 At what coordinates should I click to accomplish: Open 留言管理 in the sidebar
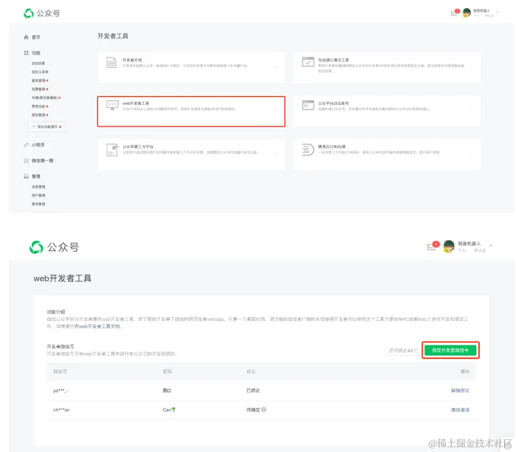point(38,80)
